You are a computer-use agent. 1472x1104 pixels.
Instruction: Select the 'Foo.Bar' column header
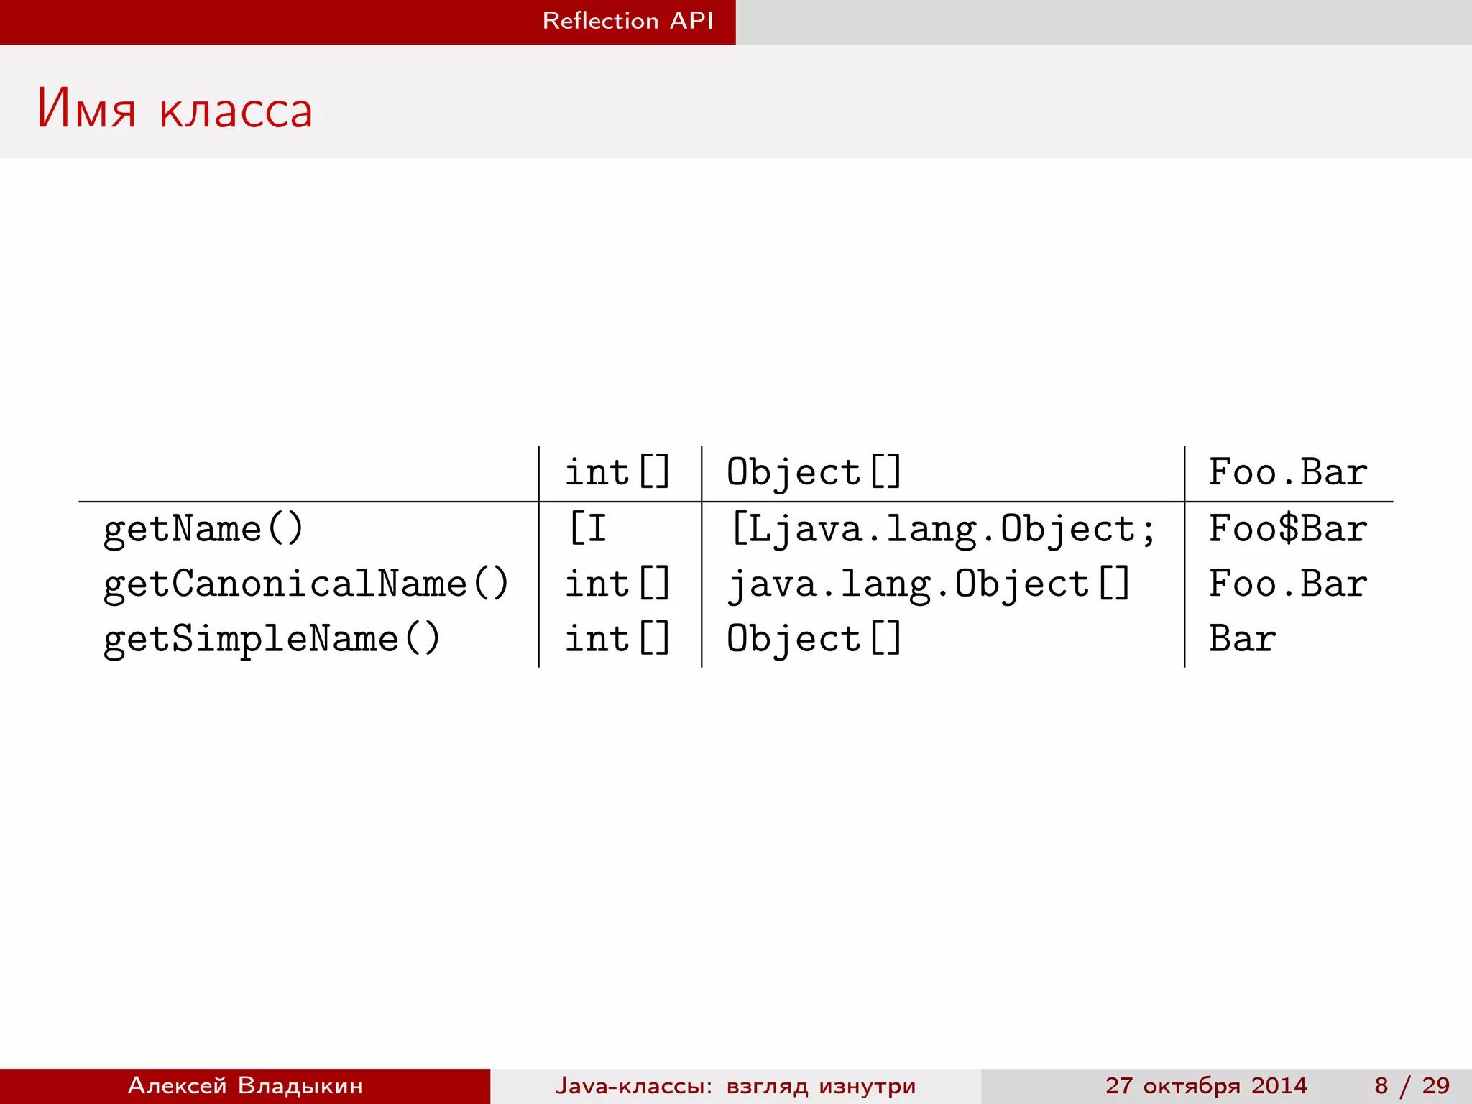[1288, 472]
